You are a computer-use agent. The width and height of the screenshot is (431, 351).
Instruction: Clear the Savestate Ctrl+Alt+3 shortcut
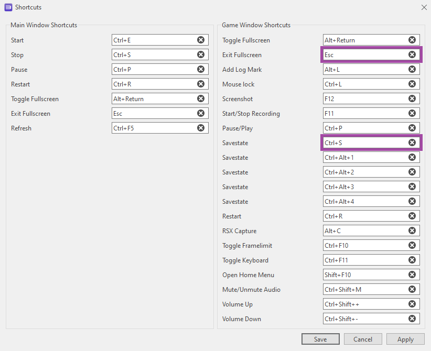[x=412, y=187]
